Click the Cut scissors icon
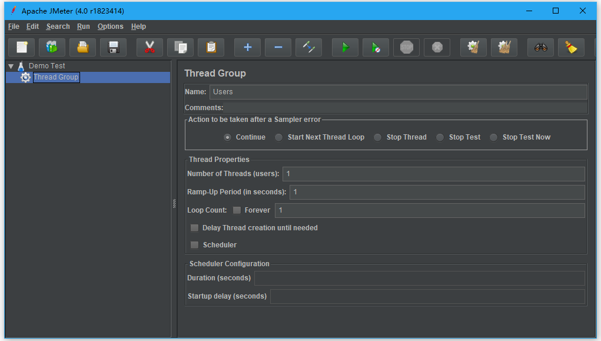 [150, 48]
